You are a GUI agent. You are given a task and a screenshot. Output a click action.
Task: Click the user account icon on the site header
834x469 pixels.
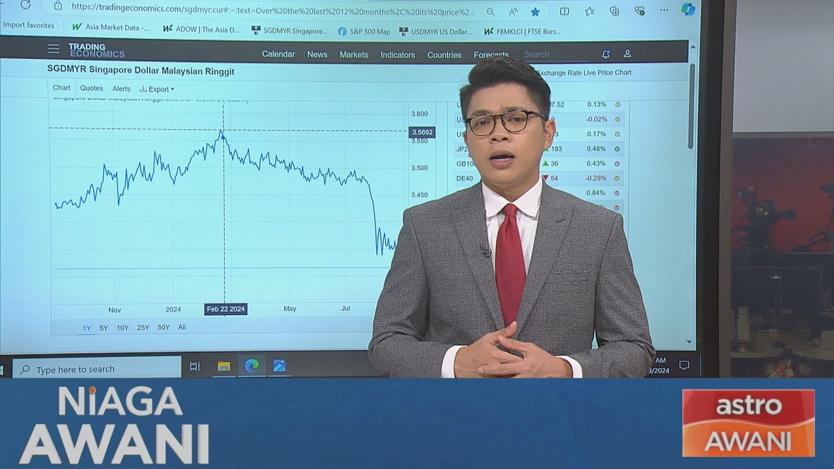(627, 54)
